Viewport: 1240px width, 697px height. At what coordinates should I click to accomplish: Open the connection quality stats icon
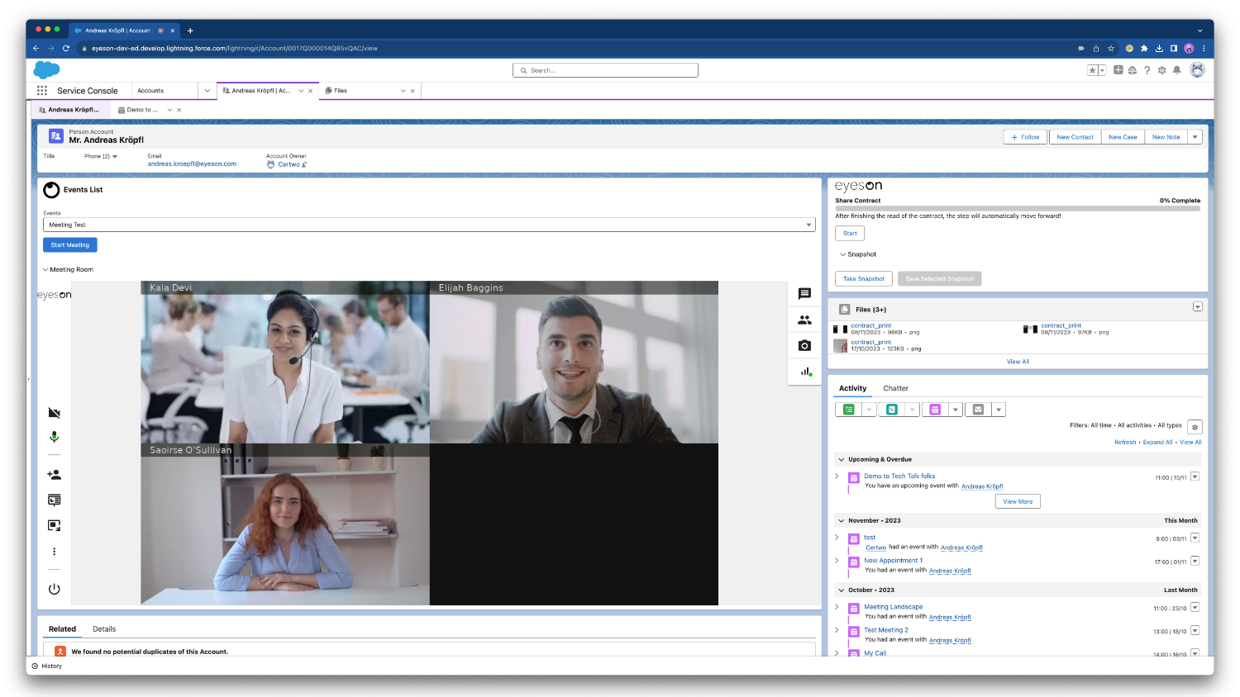pos(804,372)
